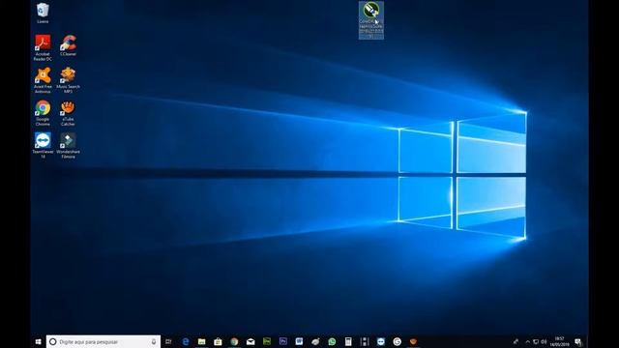Open WhatsApp from the taskbar
The image size is (619, 348).
tap(332, 341)
